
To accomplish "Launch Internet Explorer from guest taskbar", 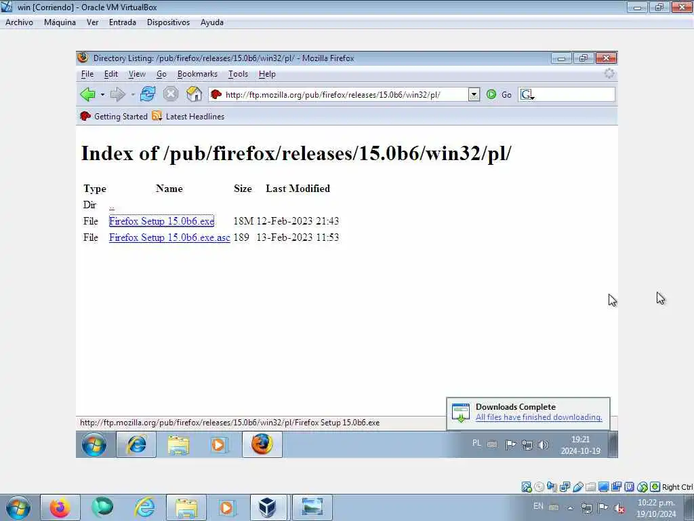I will pyautogui.click(x=136, y=445).
